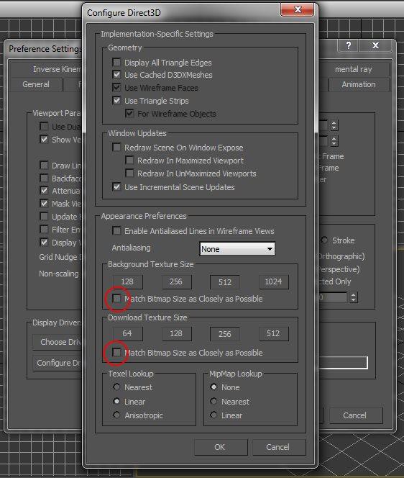Screen dimensions: 404x478
Task: Toggle Backface checkbox in Preference Settings
Action: (44, 178)
